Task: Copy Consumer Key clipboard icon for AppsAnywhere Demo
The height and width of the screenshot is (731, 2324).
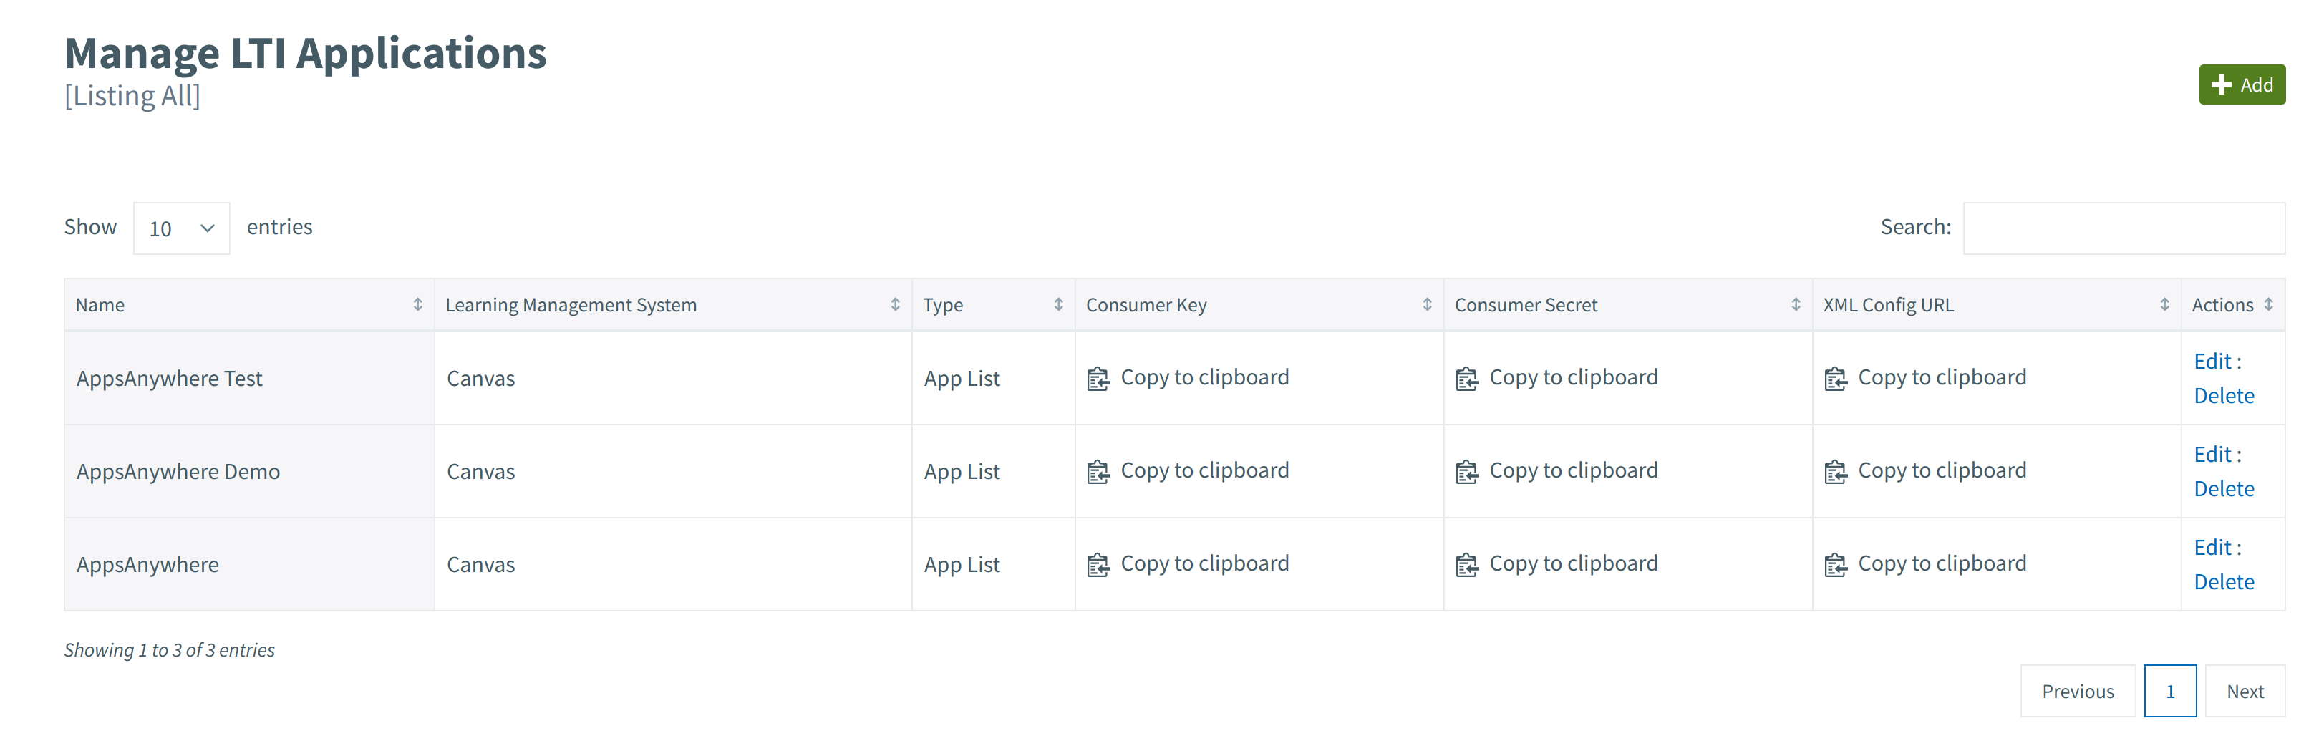Action: click(x=1098, y=472)
